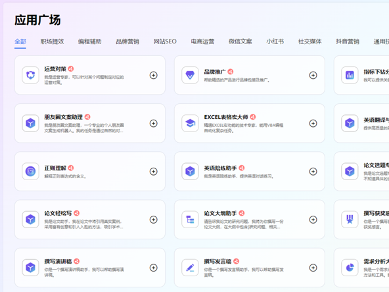This screenshot has height=292, width=389.
Task: Add 论文轻松写 using its plus button
Action: (x=154, y=220)
